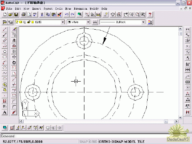
Task: Toggle ORTHO mode in status bar
Action: tap(104, 142)
